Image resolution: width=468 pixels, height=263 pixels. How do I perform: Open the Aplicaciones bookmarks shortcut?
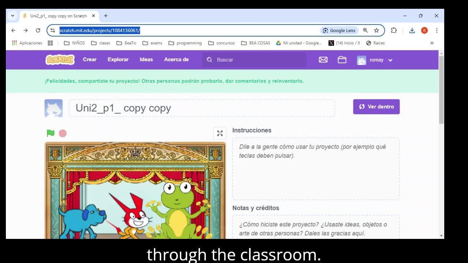(x=27, y=43)
